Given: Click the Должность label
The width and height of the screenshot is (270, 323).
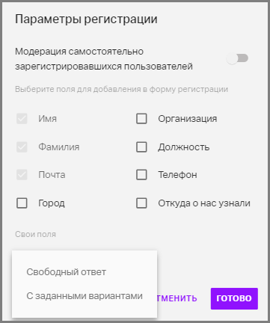Looking at the screenshot, I should pos(184,147).
